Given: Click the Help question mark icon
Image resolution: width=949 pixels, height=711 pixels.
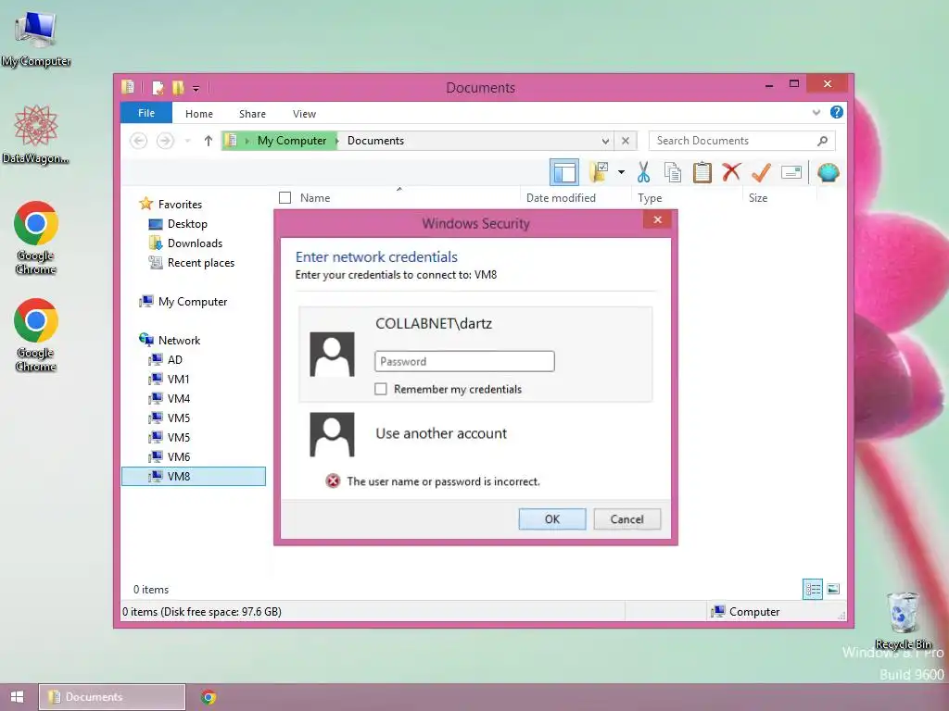Looking at the screenshot, I should [837, 112].
